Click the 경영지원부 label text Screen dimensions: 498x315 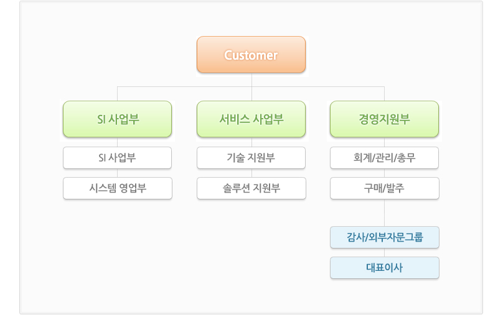coord(384,119)
